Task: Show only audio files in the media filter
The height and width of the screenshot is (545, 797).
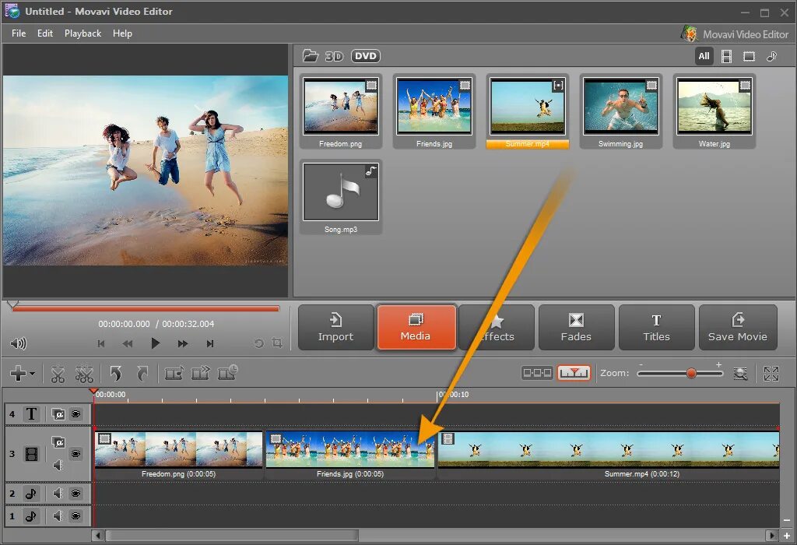Action: (x=771, y=56)
